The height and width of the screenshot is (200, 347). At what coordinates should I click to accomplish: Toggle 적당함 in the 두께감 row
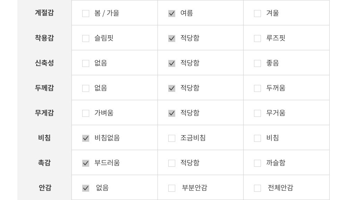click(x=172, y=88)
